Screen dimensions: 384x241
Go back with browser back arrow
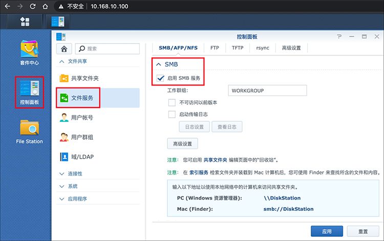coord(7,6)
